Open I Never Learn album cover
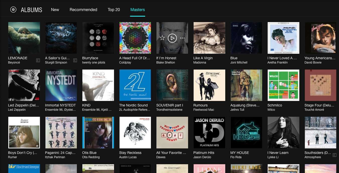Image resolution: width=339 pixels, height=173 pixels. point(284,133)
